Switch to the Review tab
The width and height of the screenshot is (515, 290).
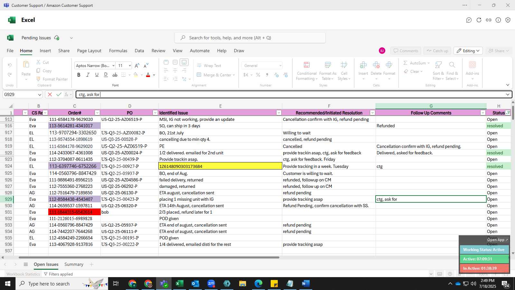pos(158,51)
